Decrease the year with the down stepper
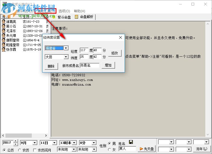 [x=16, y=144]
